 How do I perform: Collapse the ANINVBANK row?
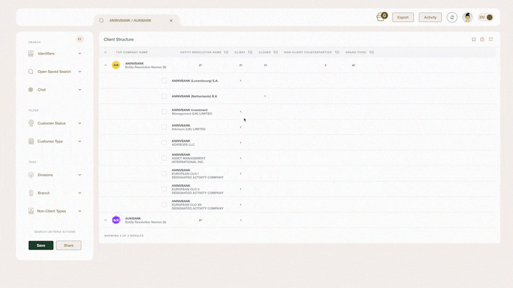(x=105, y=65)
